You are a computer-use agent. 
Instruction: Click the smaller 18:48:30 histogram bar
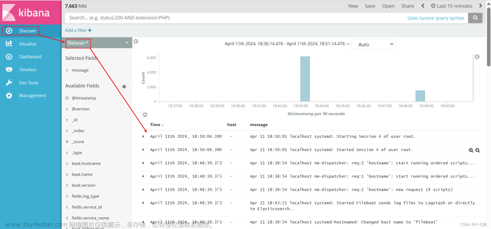coord(420,96)
